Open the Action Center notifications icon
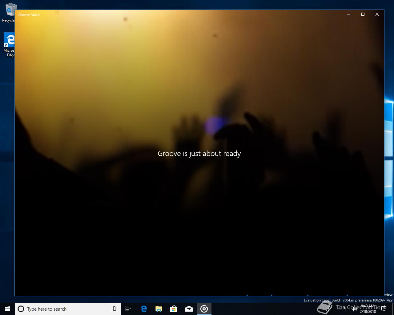 click(x=384, y=309)
